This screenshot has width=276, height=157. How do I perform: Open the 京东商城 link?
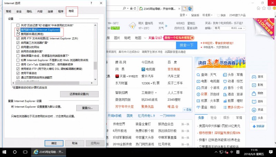click(174, 69)
